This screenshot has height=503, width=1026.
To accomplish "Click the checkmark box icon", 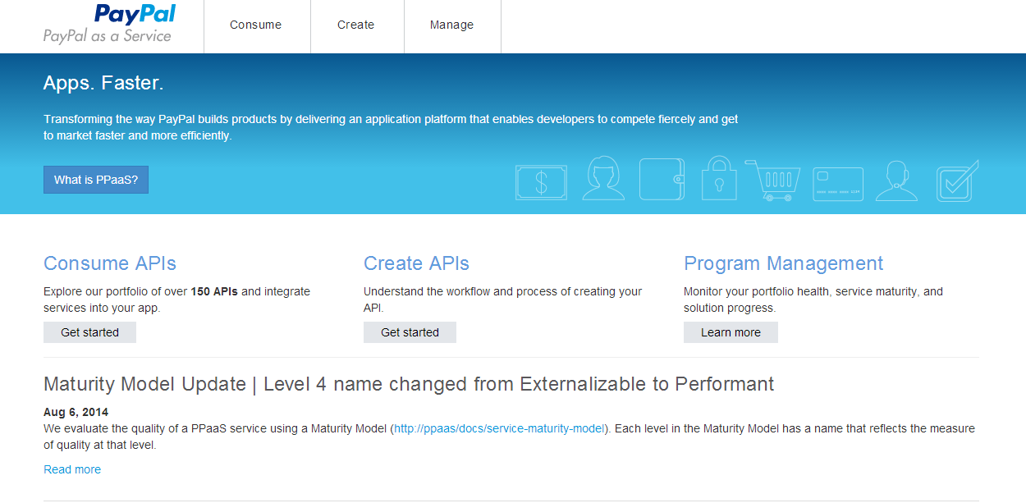I will (958, 181).
